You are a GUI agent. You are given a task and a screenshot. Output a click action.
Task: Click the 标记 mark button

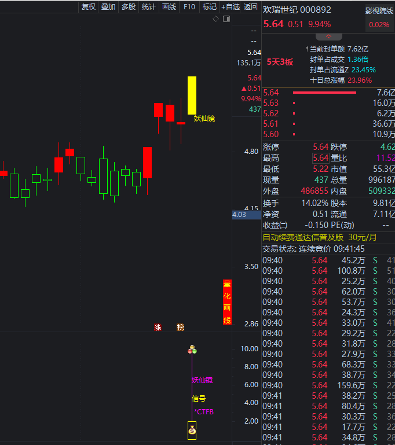[210, 7]
